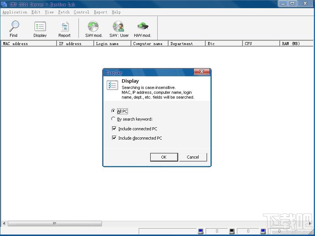Click the Computer name column header
Viewport: 315px width, 236px height.
coord(149,44)
